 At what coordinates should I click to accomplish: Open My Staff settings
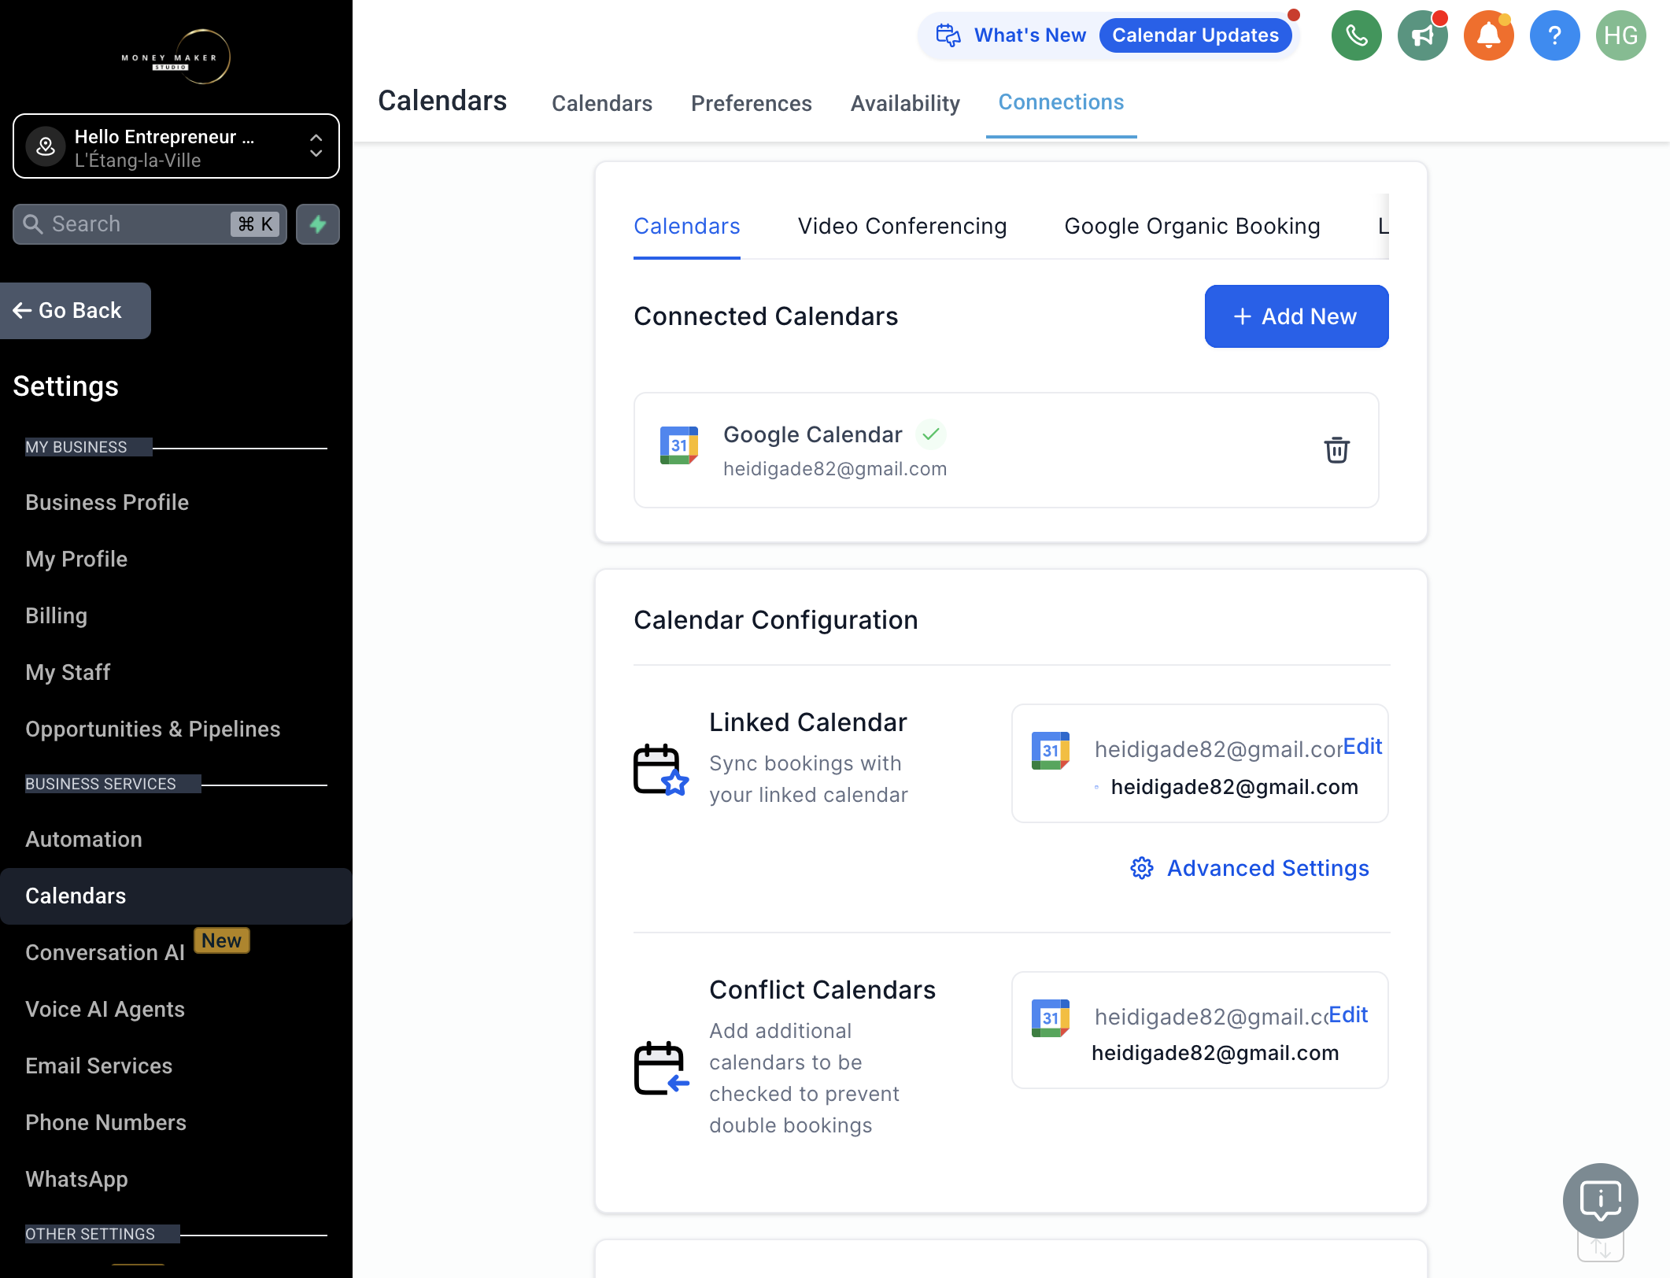[68, 672]
